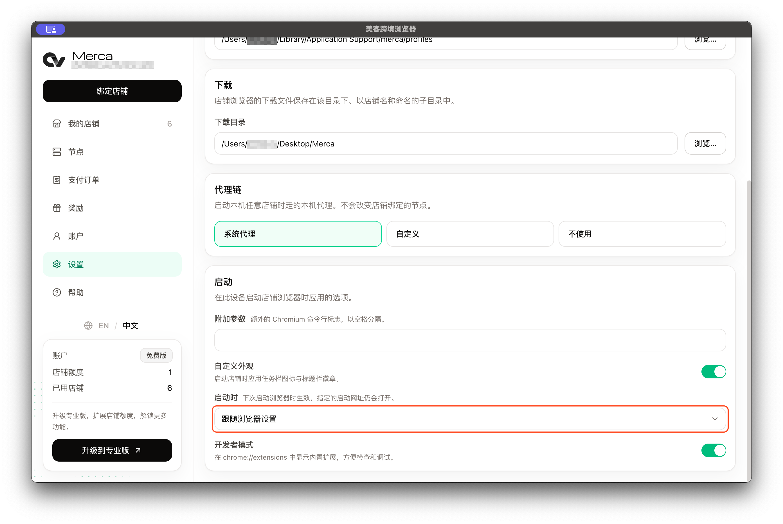Toggle the 自定义外观 switch

point(714,372)
